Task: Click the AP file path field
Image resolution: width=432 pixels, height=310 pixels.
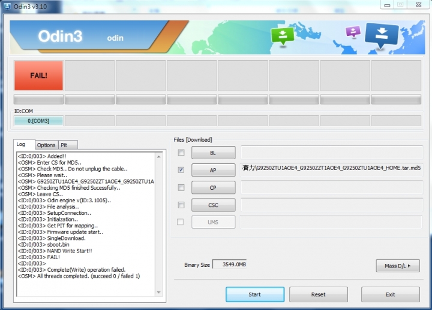Action: tap(332, 170)
